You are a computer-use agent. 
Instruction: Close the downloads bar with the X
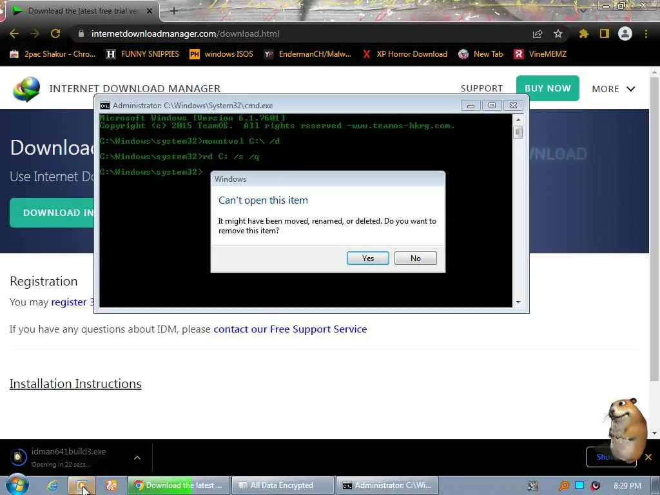coord(648,457)
